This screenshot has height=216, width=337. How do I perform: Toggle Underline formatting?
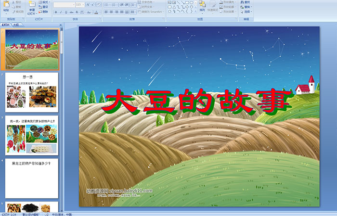point(66,12)
